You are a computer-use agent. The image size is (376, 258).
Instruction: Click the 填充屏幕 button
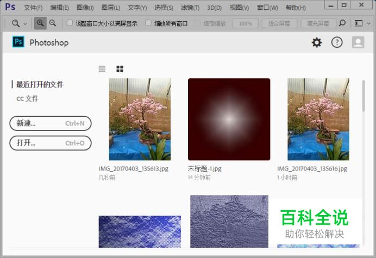[x=318, y=23]
